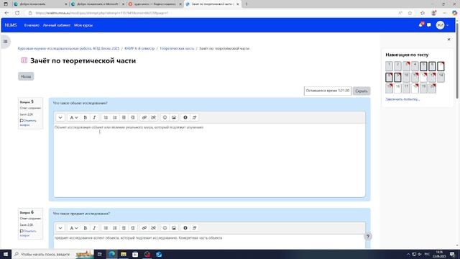Insert numbered list in question 5 editor
This screenshot has width=460, height=259.
(115, 117)
